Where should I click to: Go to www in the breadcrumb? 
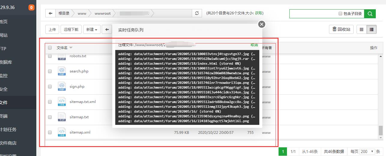click(82, 13)
